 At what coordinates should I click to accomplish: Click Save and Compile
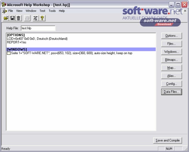click(168, 140)
